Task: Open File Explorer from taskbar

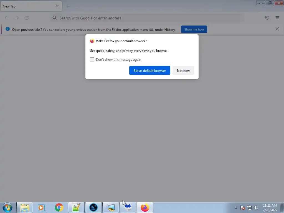Action: (25, 207)
